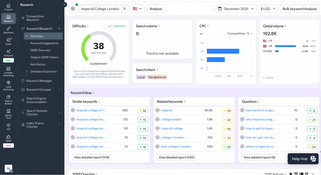The width and height of the screenshot is (321, 175).
Task: Click the UK global volume bar
Action: 285,46
